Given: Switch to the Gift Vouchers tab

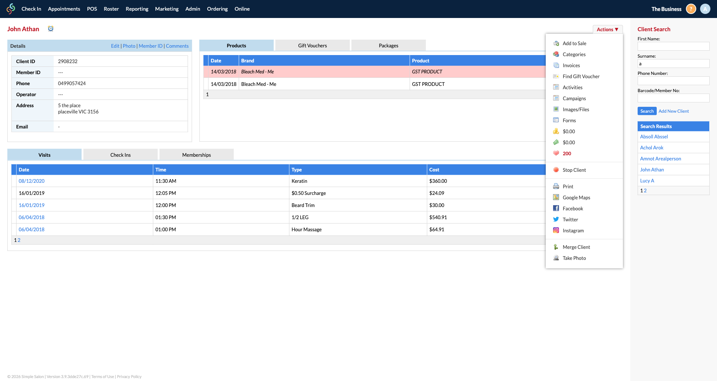Looking at the screenshot, I should [x=312, y=45].
